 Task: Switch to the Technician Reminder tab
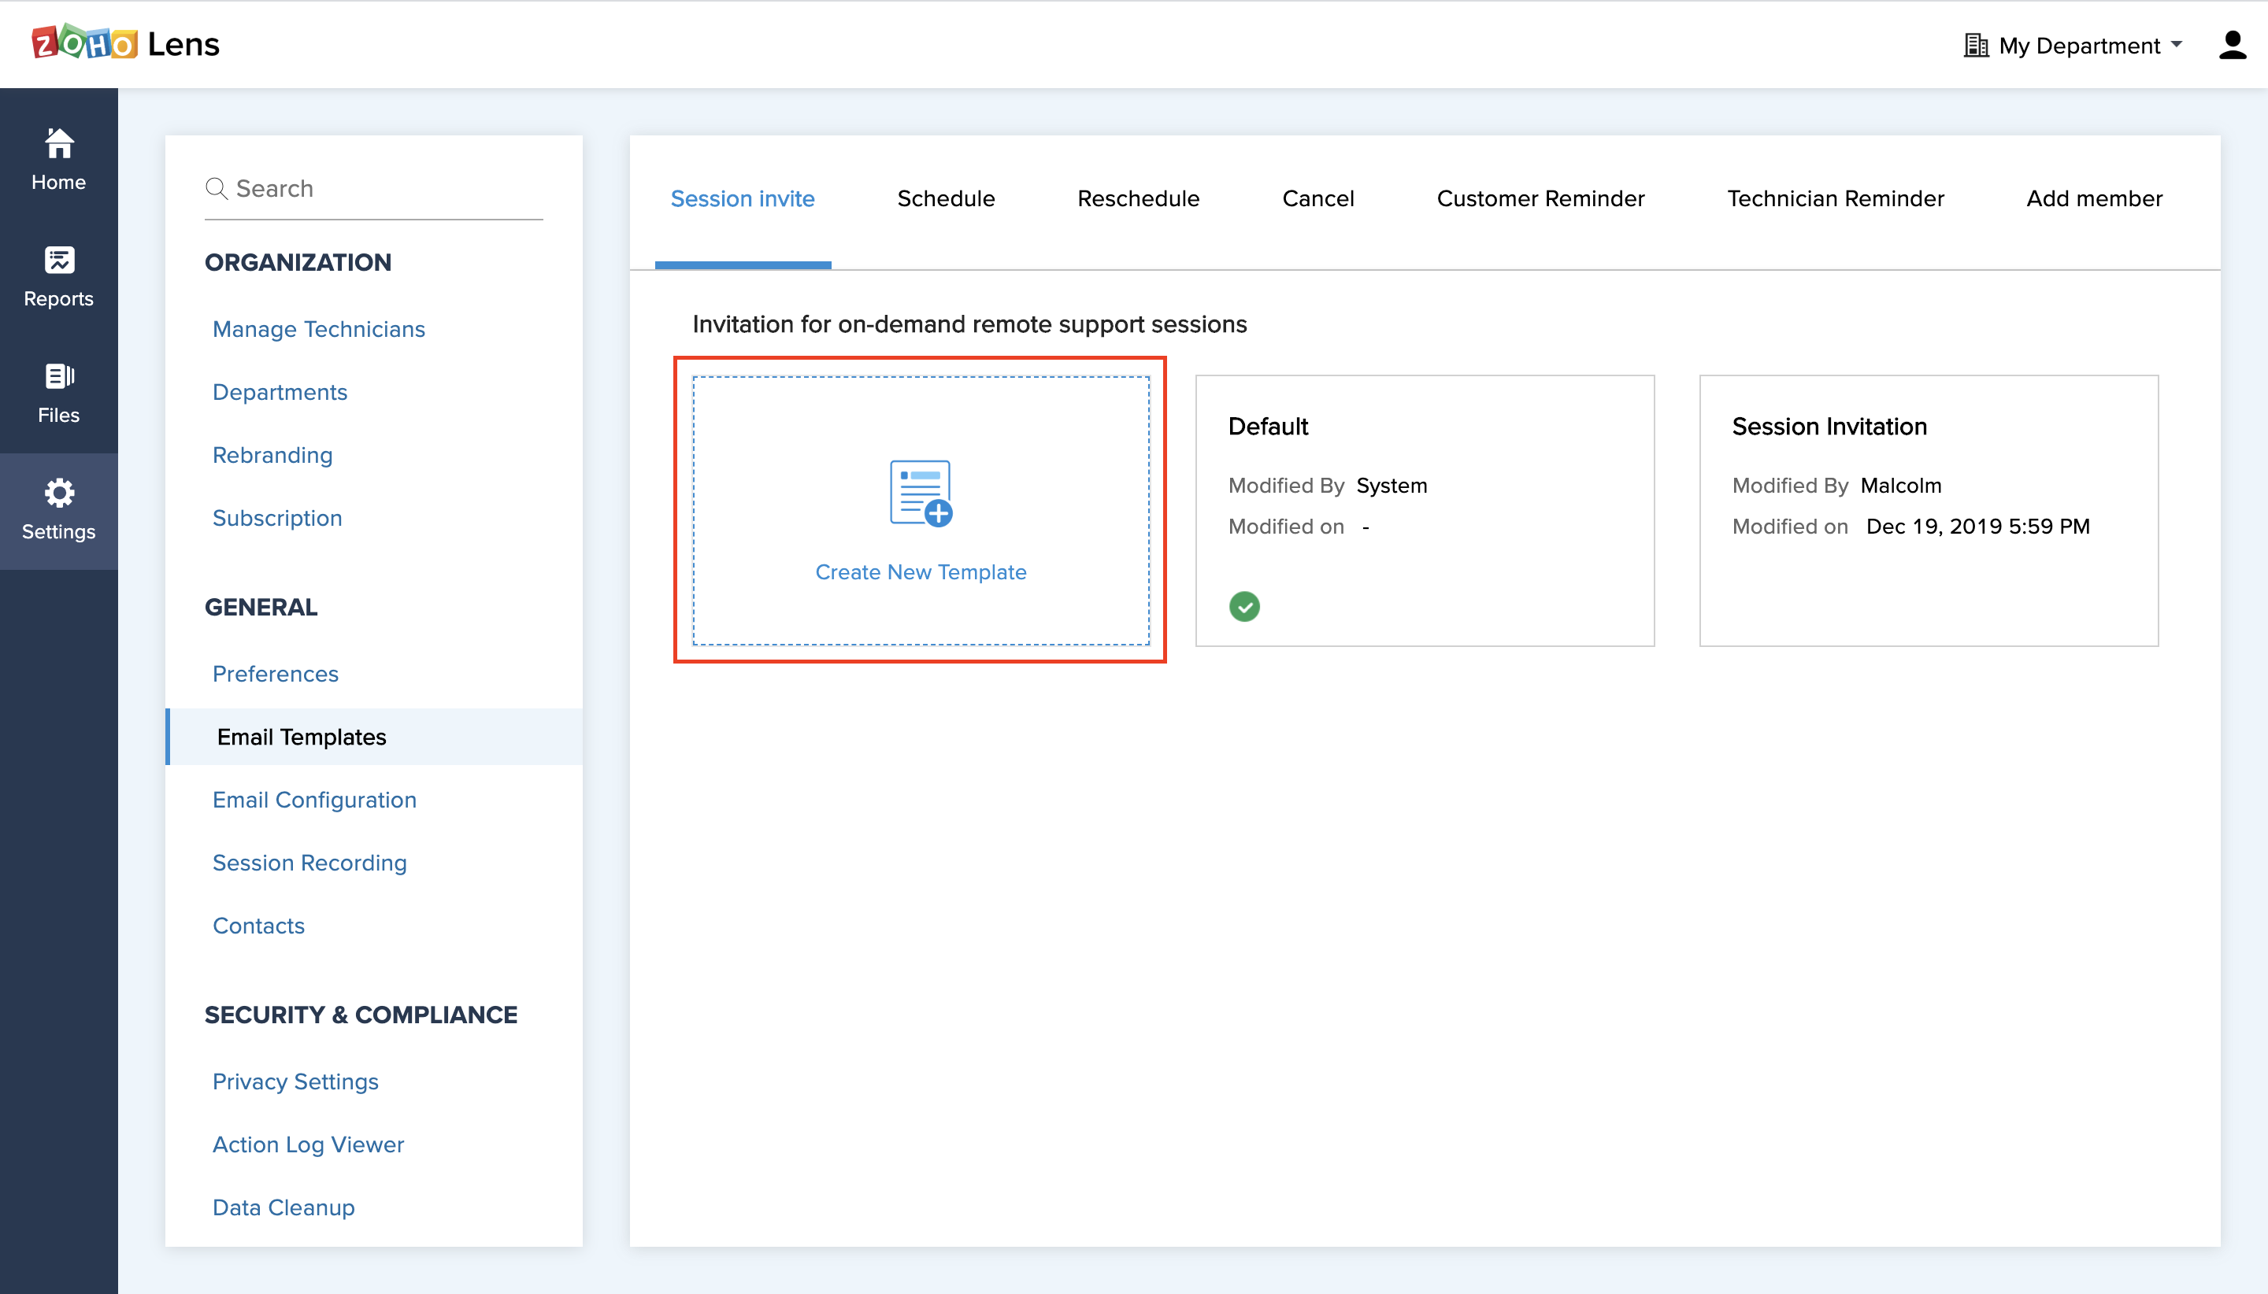pos(1835,198)
